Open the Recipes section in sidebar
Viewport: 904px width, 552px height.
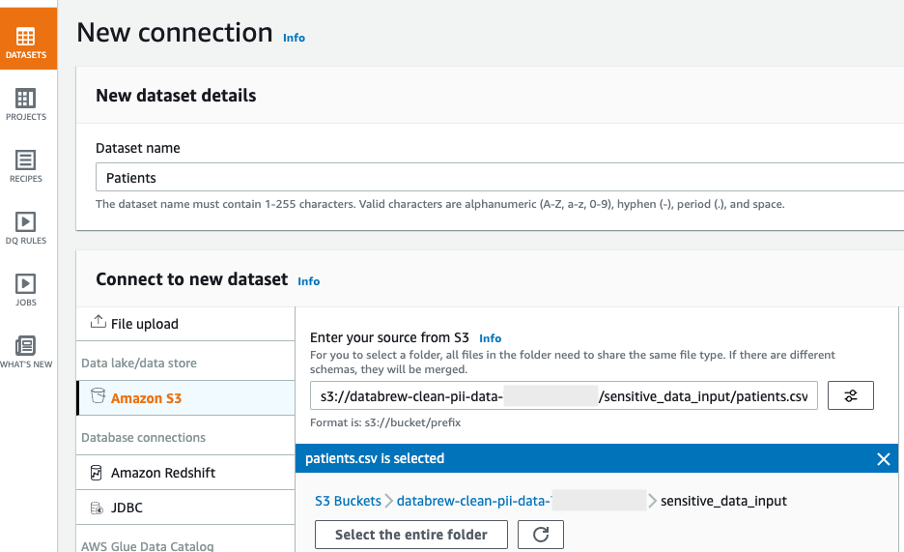[x=26, y=166]
